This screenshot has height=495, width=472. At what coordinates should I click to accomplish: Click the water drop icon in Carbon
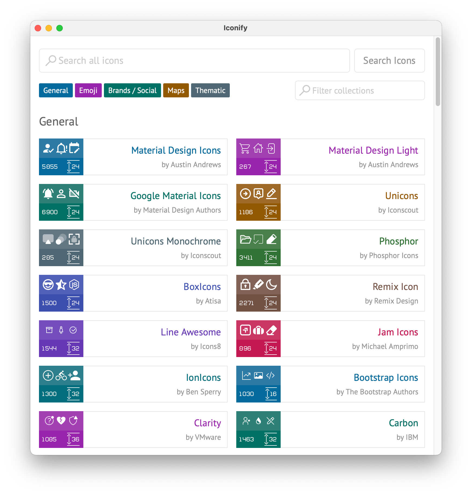click(x=258, y=421)
